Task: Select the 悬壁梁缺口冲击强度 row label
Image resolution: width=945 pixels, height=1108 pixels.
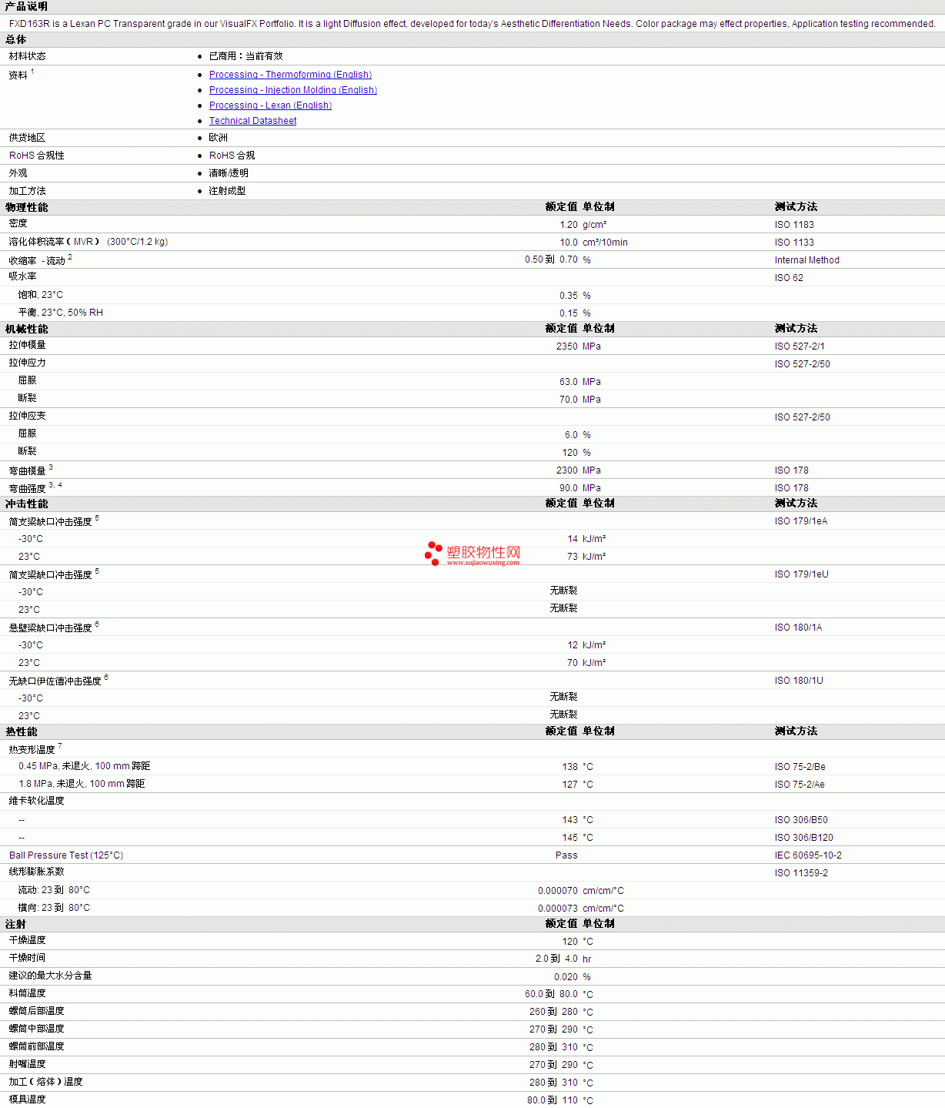Action: (x=50, y=628)
